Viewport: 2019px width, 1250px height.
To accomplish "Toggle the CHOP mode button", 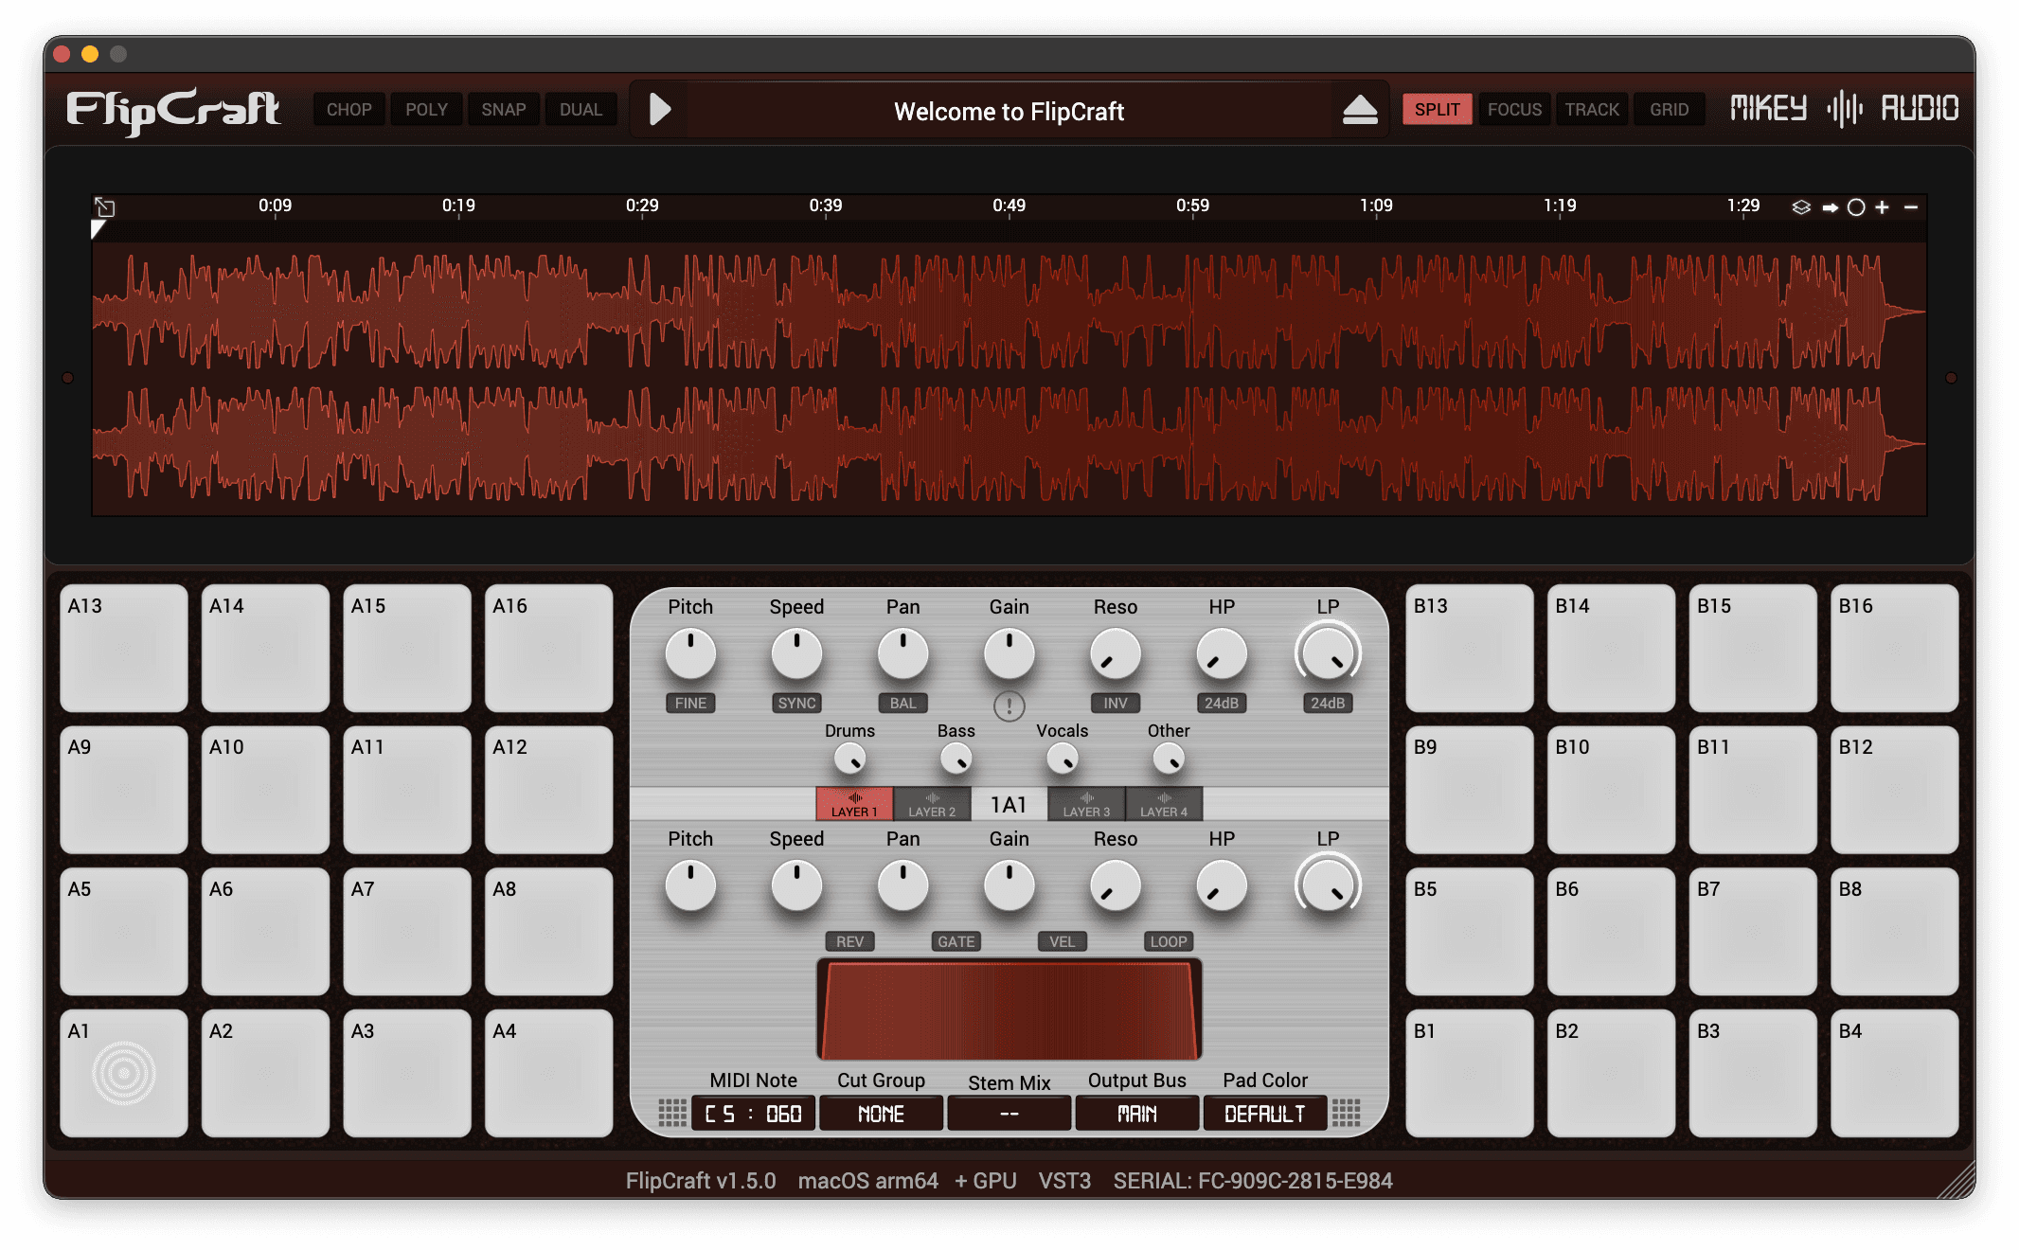I will click(x=348, y=110).
